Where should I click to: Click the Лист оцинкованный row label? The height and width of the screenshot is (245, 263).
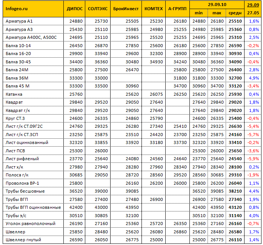(27, 142)
